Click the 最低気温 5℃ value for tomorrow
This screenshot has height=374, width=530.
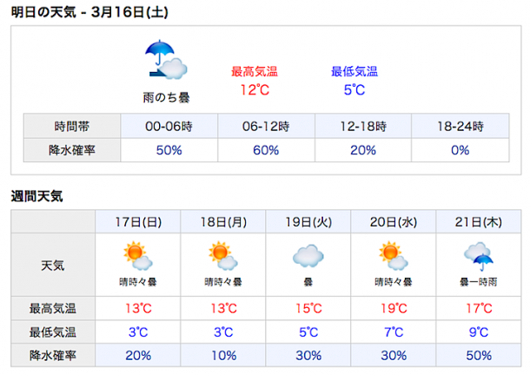point(354,90)
